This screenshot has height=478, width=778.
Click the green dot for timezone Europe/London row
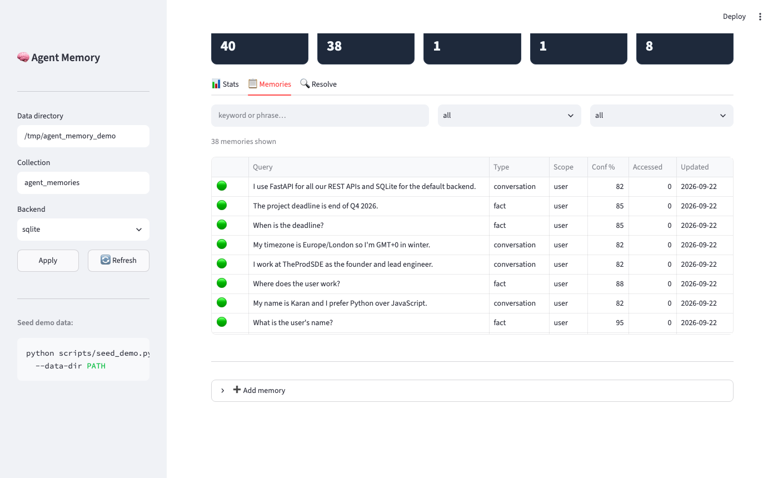pos(222,245)
